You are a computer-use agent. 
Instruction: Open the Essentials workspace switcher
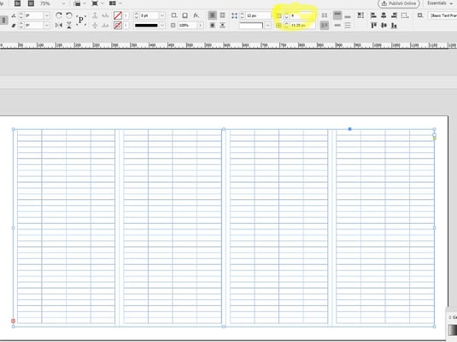439,3
